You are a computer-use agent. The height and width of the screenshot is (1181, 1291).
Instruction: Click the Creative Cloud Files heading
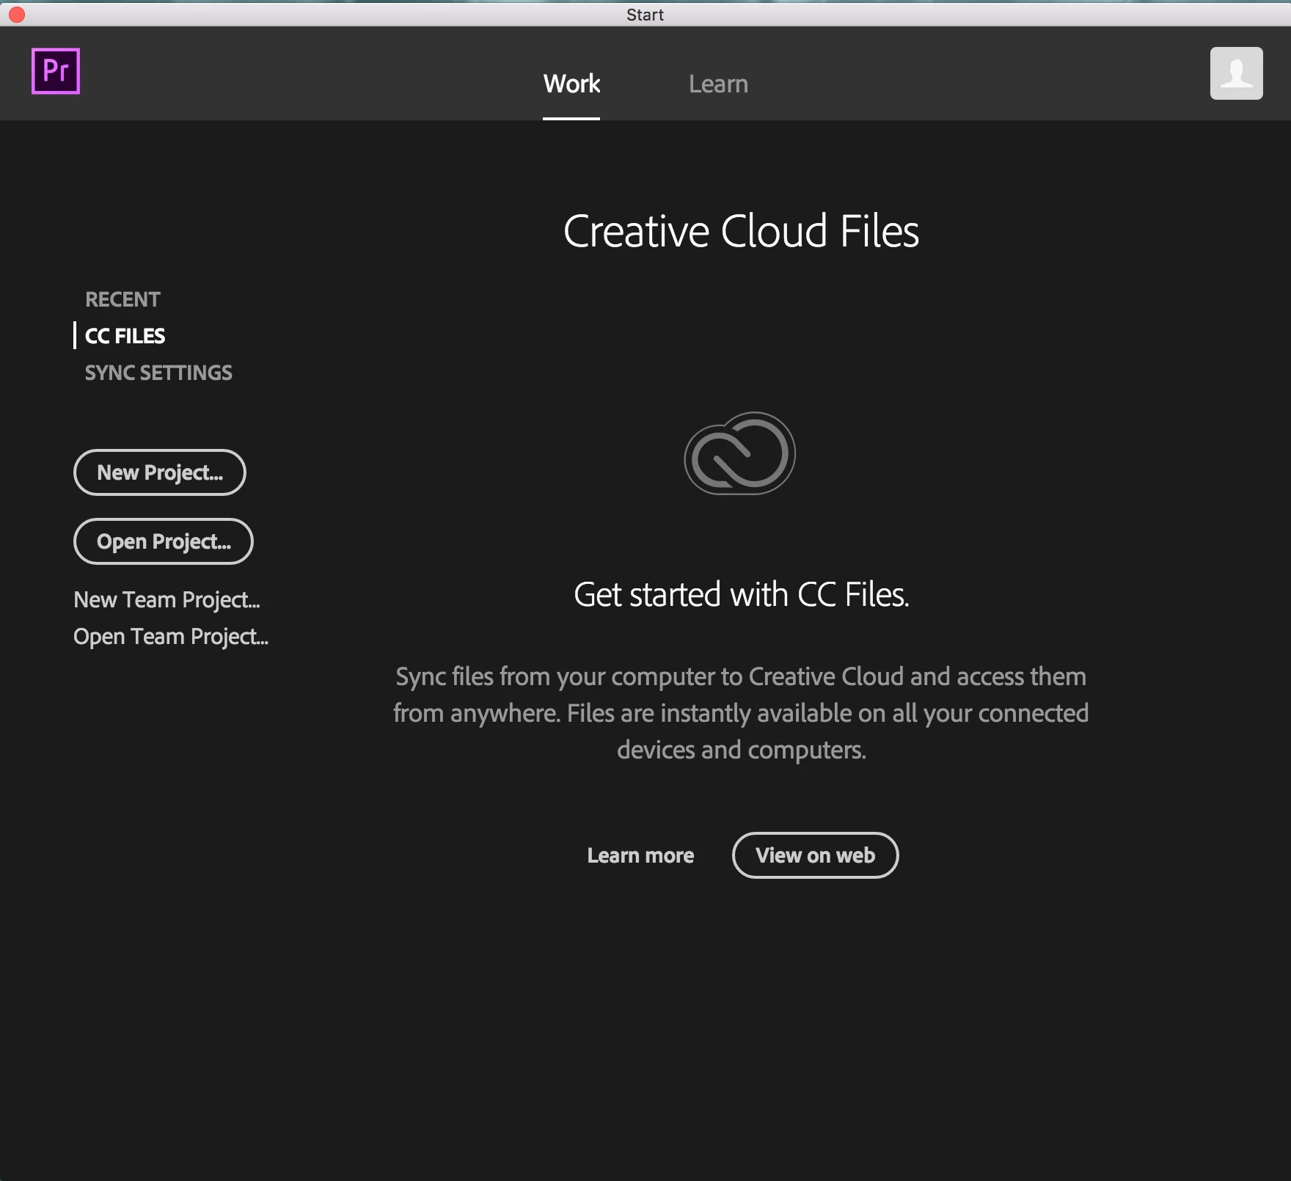741,231
